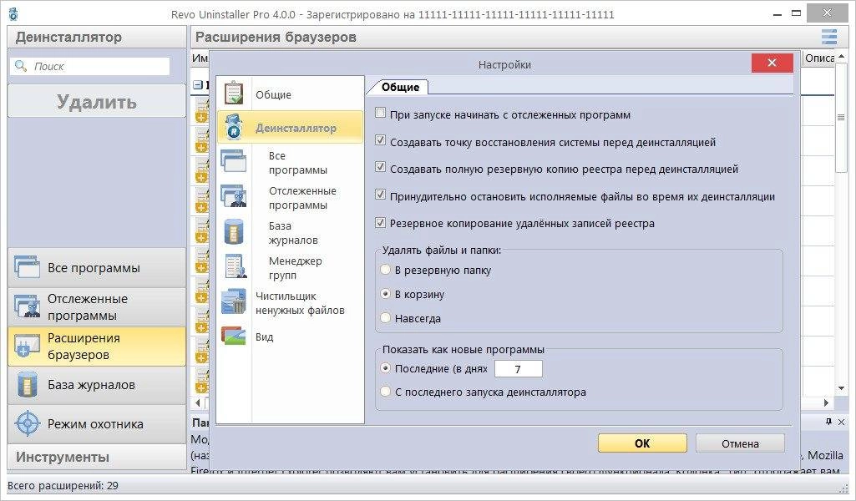This screenshot has width=856, height=501.
Task: Click the Расширения браузеров icon in left sidebar
Action: 27,346
